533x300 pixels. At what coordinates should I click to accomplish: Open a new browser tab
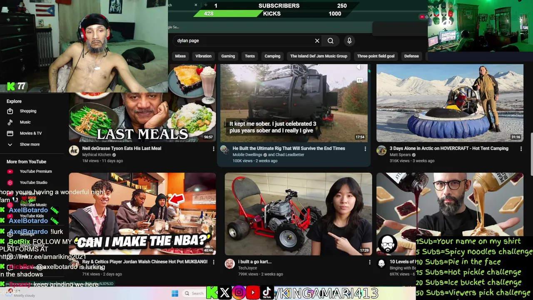206,5
